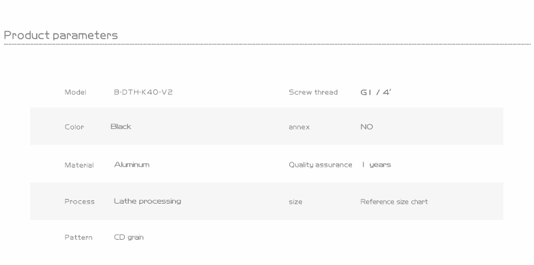Viewport: 534px width, 265px height.
Task: Select the Model label
Action: (x=75, y=92)
